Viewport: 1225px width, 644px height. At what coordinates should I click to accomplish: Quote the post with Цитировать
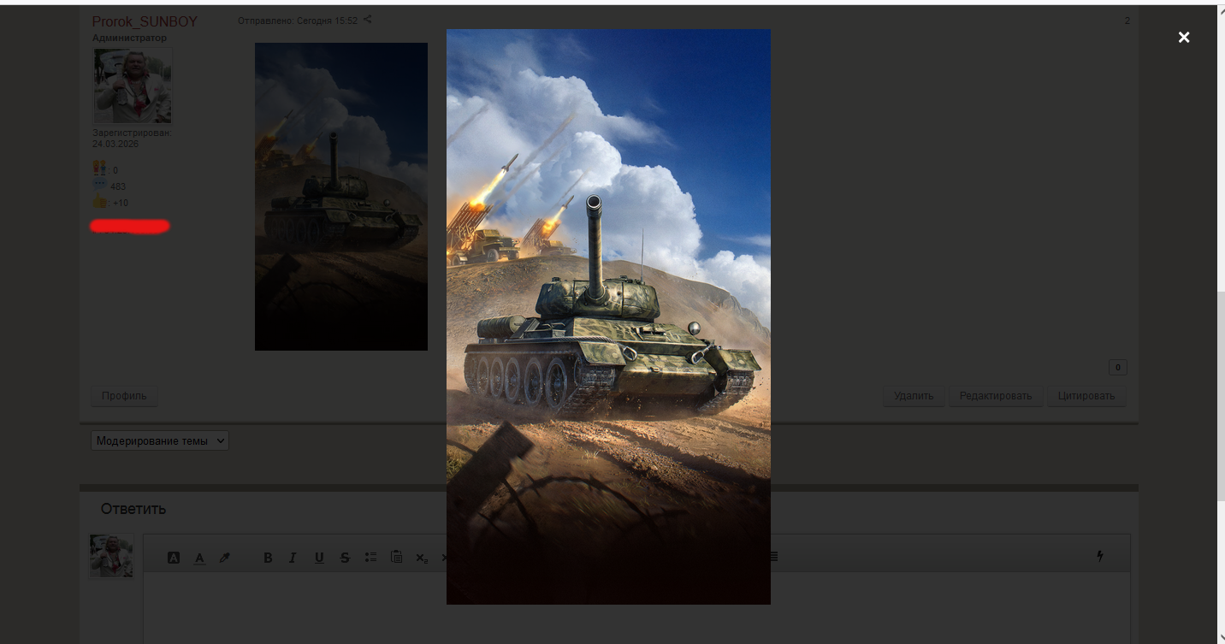(1086, 396)
